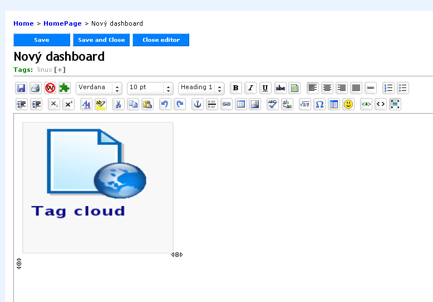The height and width of the screenshot is (302, 433).
Task: Insert a smiley emoticon
Action: 348,104
